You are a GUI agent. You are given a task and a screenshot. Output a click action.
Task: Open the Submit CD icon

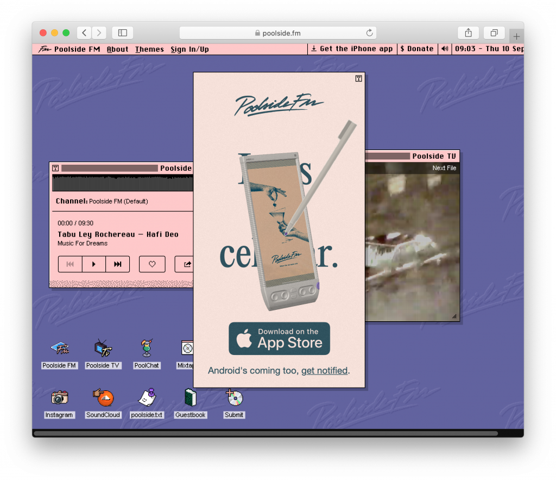pyautogui.click(x=234, y=404)
